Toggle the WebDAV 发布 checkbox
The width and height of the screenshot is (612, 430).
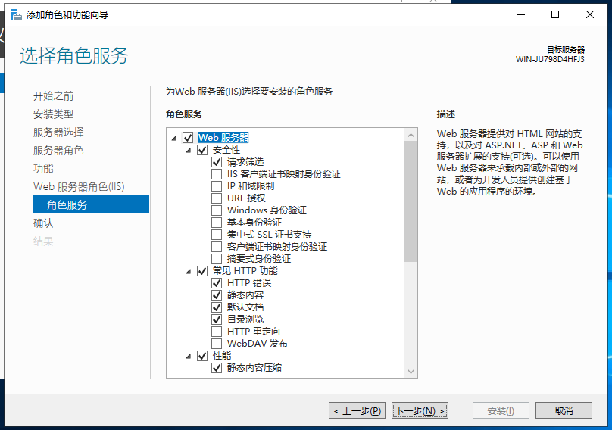[217, 344]
